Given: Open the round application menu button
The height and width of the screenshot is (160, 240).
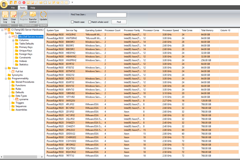Looking at the screenshot, I should pos(4,4).
